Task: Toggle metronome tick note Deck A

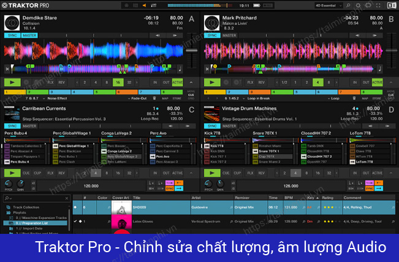Action: click(x=180, y=69)
